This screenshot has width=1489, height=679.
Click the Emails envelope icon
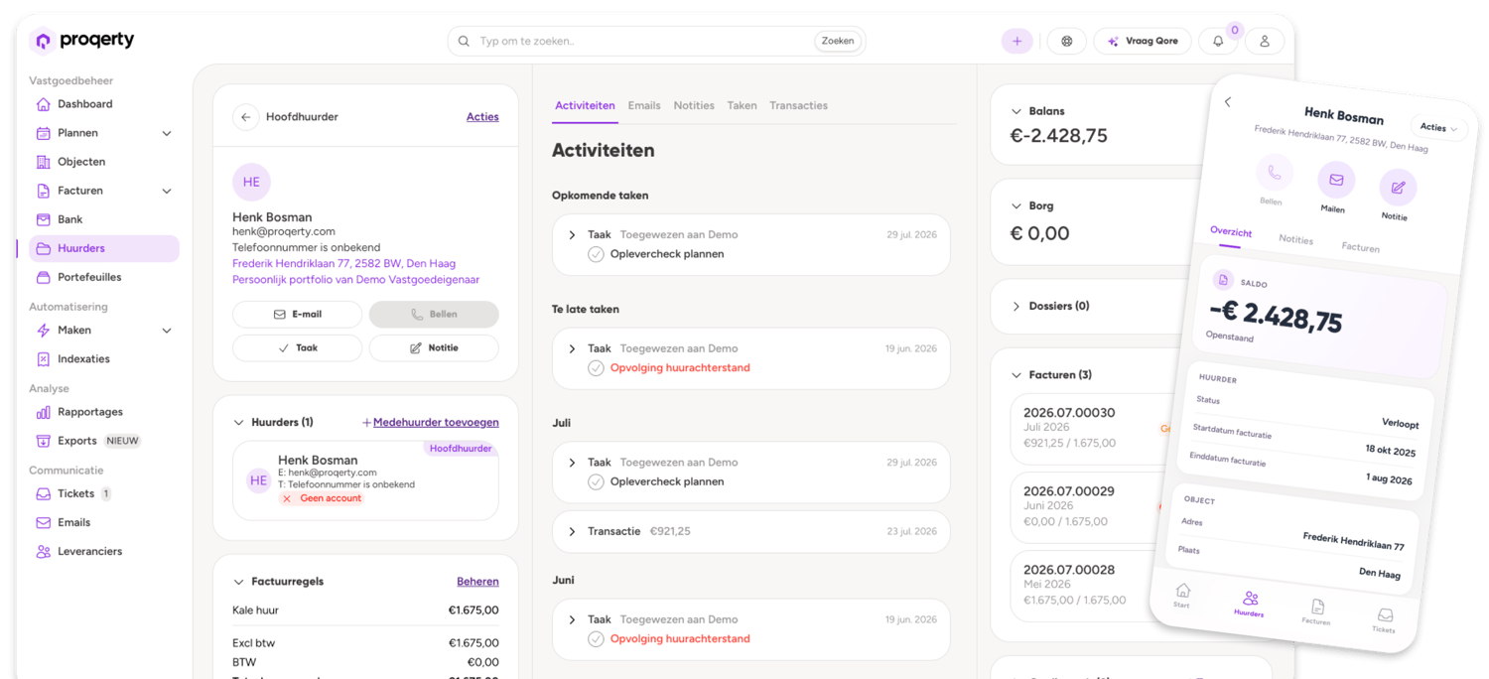[x=43, y=522]
